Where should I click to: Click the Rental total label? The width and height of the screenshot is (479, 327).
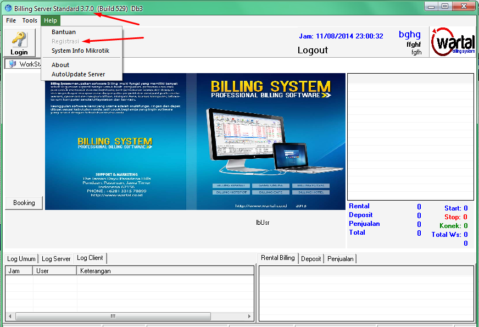(x=359, y=206)
